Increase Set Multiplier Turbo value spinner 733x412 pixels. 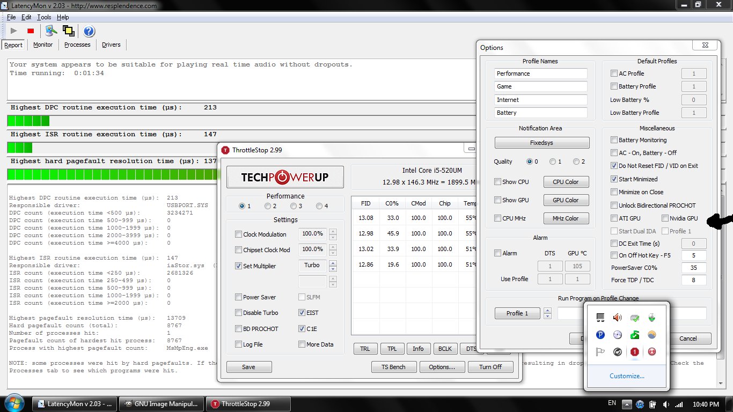(x=333, y=263)
